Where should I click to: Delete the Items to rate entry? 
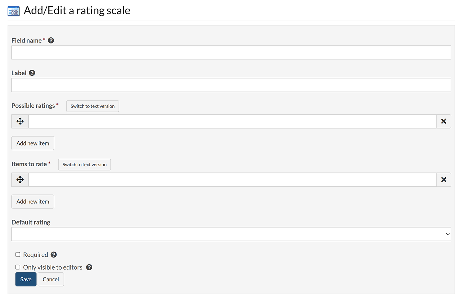[444, 180]
